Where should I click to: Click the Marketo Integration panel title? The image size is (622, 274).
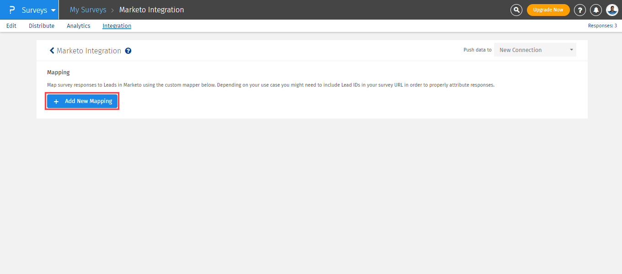click(x=89, y=51)
